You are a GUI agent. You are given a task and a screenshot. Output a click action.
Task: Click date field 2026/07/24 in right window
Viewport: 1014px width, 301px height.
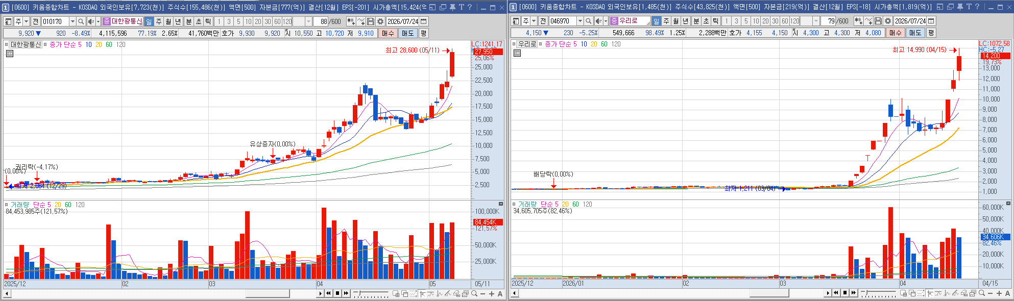coord(910,21)
